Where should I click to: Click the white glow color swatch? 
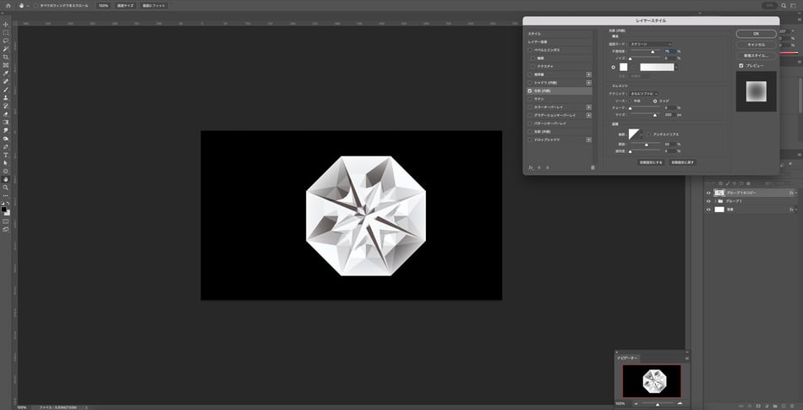click(x=623, y=66)
